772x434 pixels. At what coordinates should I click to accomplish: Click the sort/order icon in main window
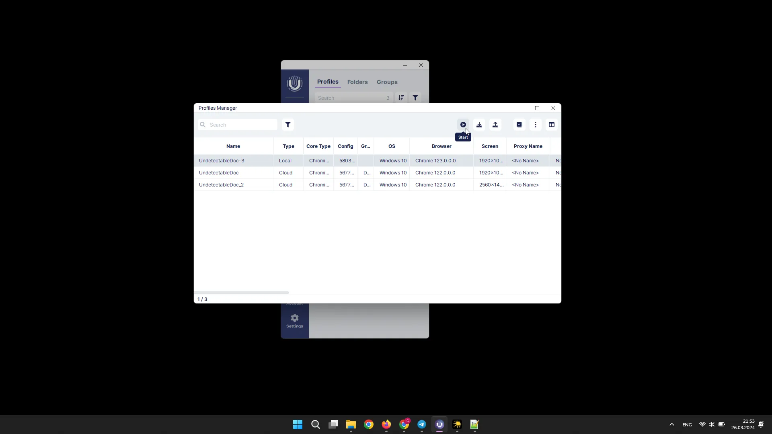(401, 98)
